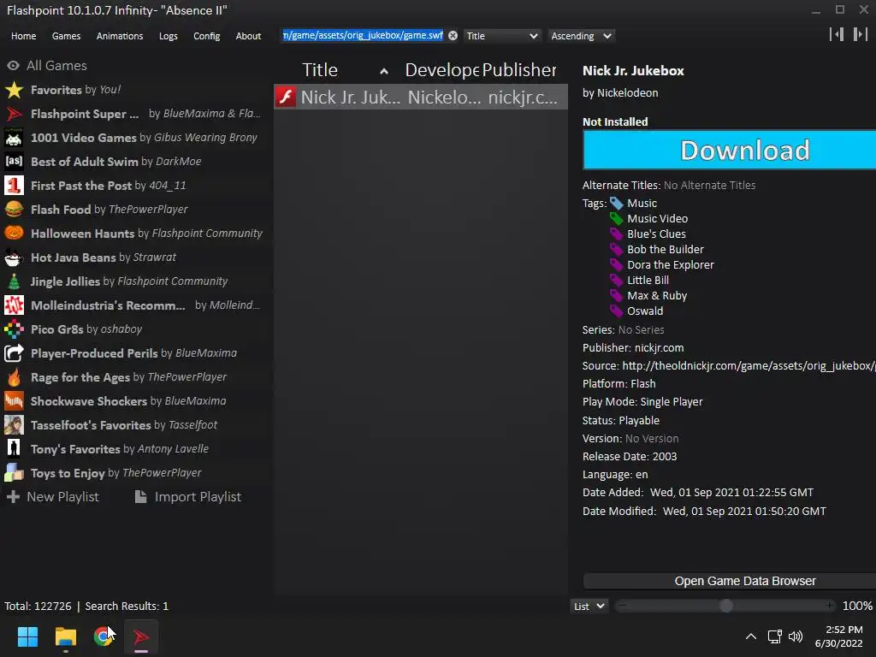This screenshot has width=876, height=657.
Task: Click the First Past the Post icon
Action: [14, 186]
